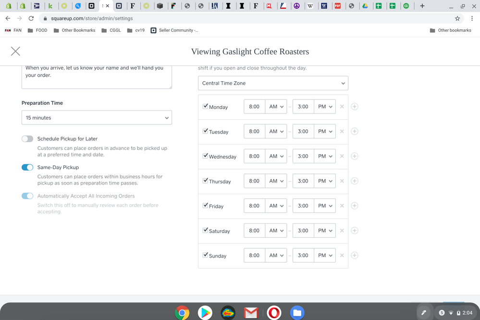Click Friday's closing time field

pos(303,206)
